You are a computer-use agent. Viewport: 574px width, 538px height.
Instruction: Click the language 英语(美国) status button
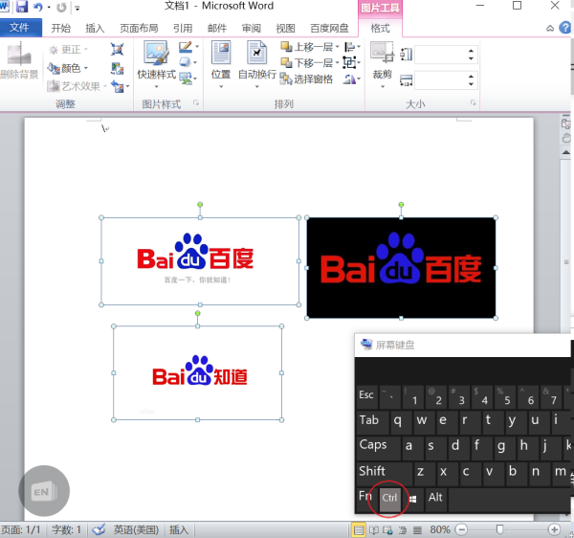tap(136, 529)
